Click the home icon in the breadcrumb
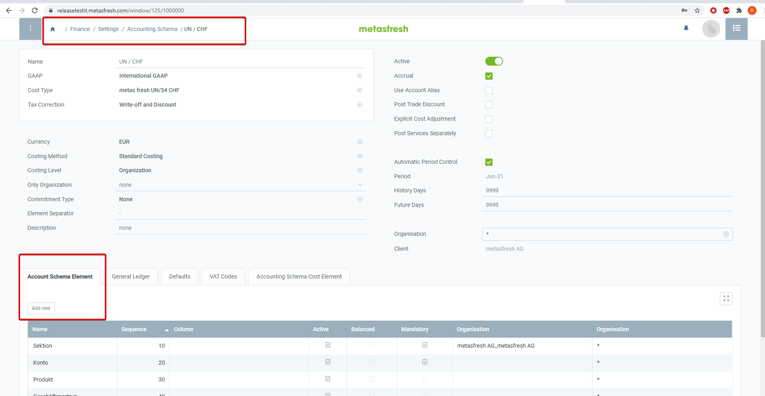The width and height of the screenshot is (765, 396). click(x=52, y=29)
